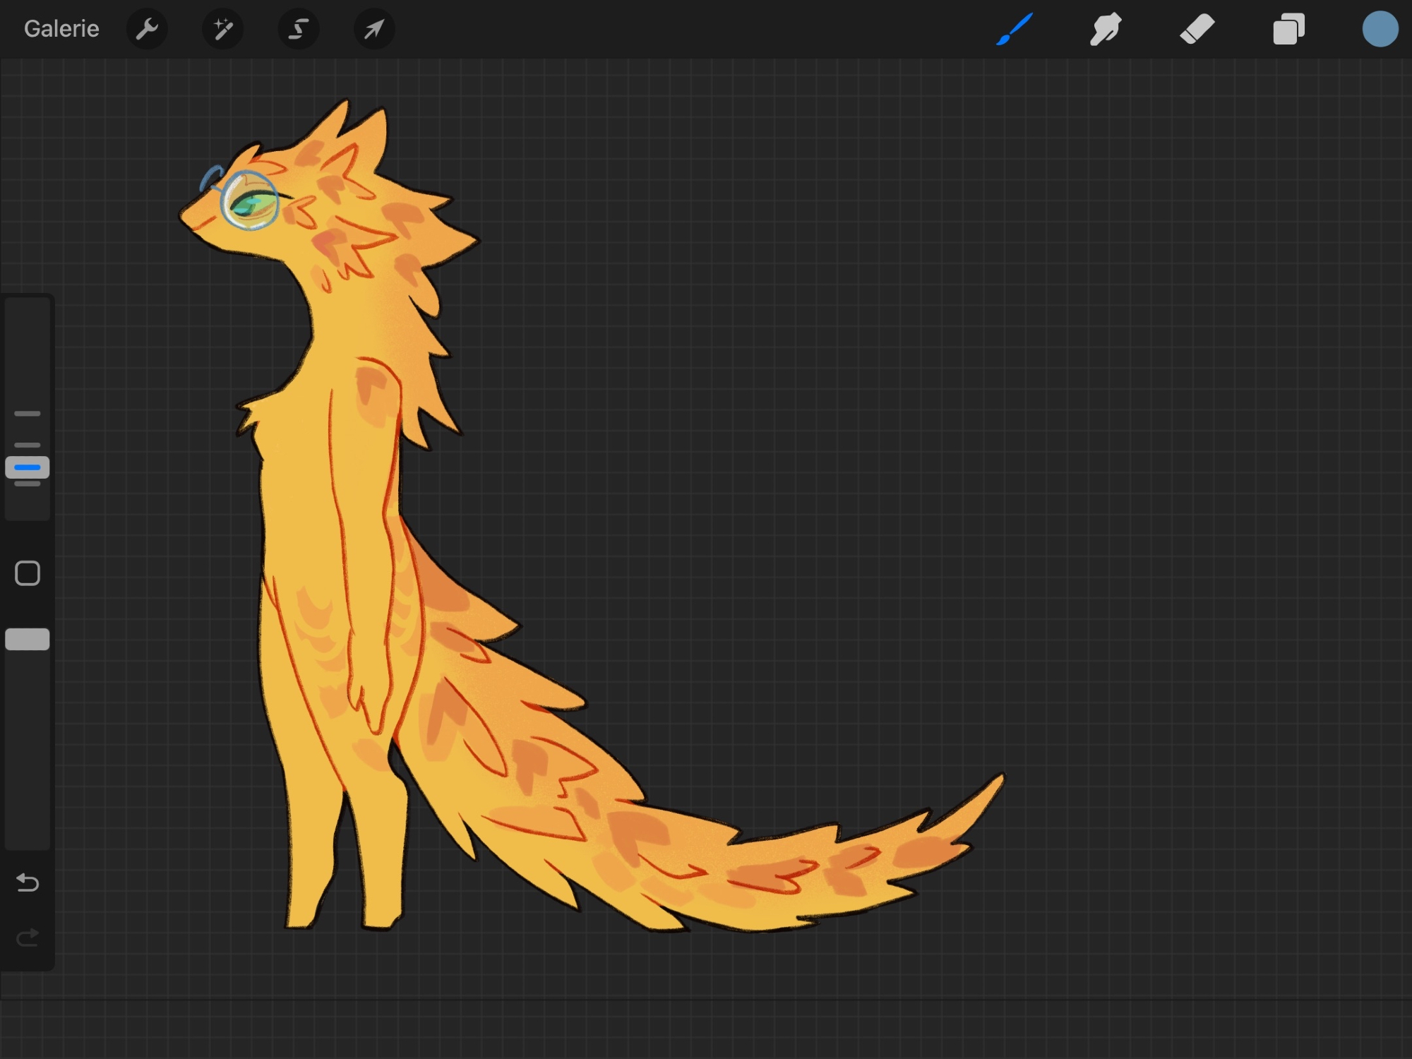Redo the undone action
This screenshot has height=1059, width=1412.
click(x=28, y=938)
